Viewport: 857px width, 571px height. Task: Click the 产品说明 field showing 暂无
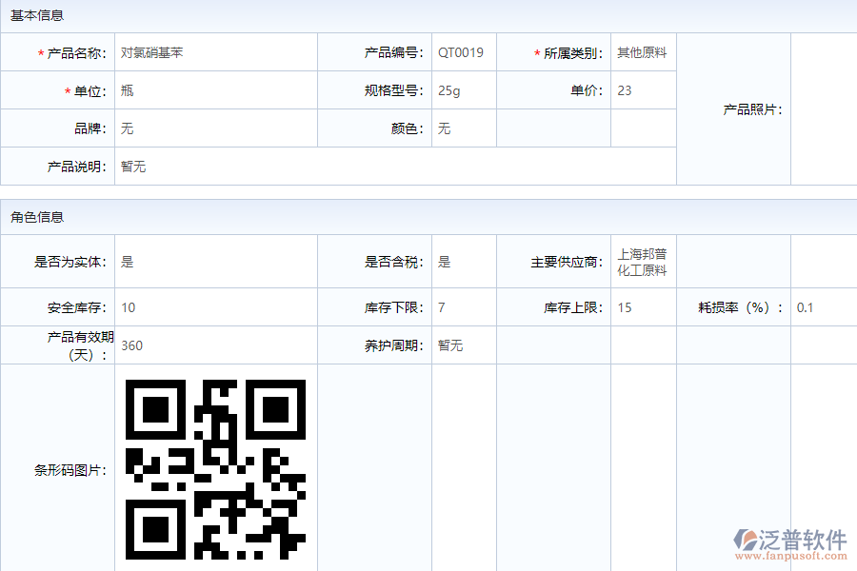[x=134, y=166]
